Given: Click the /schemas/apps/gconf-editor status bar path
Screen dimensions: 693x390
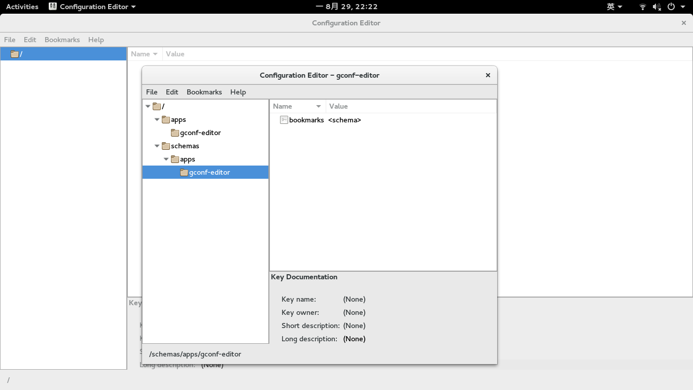Looking at the screenshot, I should pos(195,354).
